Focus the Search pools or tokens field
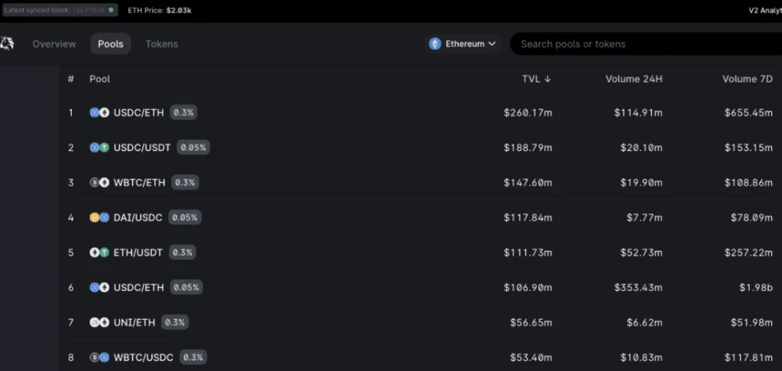 [646, 44]
